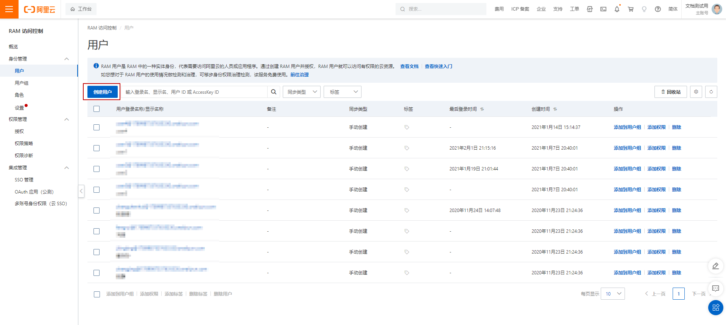Open the 回收站 recycle bin
Viewport: 726px width, 325px height.
point(671,92)
